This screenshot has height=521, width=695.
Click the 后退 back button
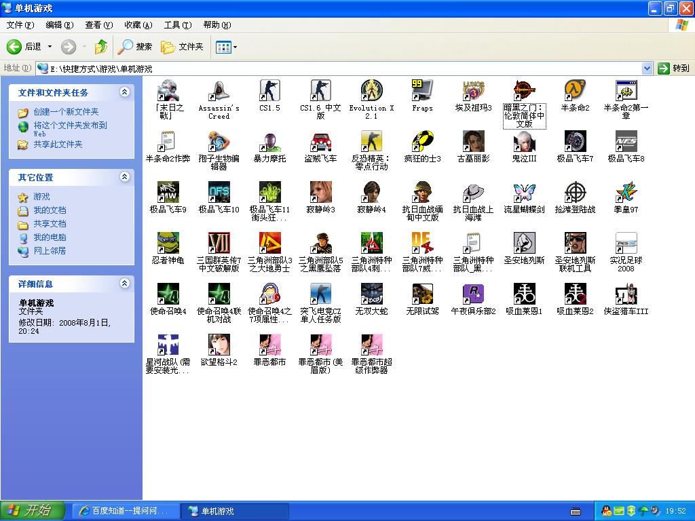24,47
